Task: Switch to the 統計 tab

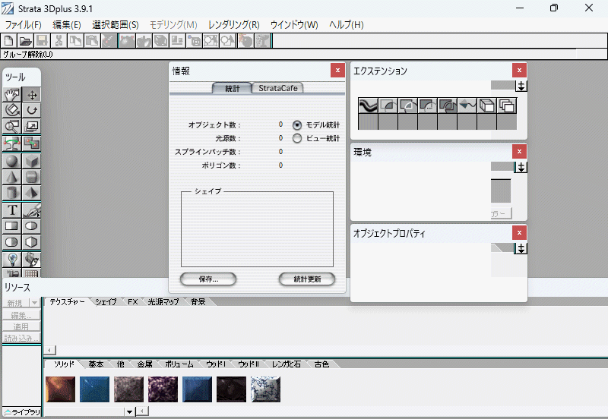Action: coord(233,88)
